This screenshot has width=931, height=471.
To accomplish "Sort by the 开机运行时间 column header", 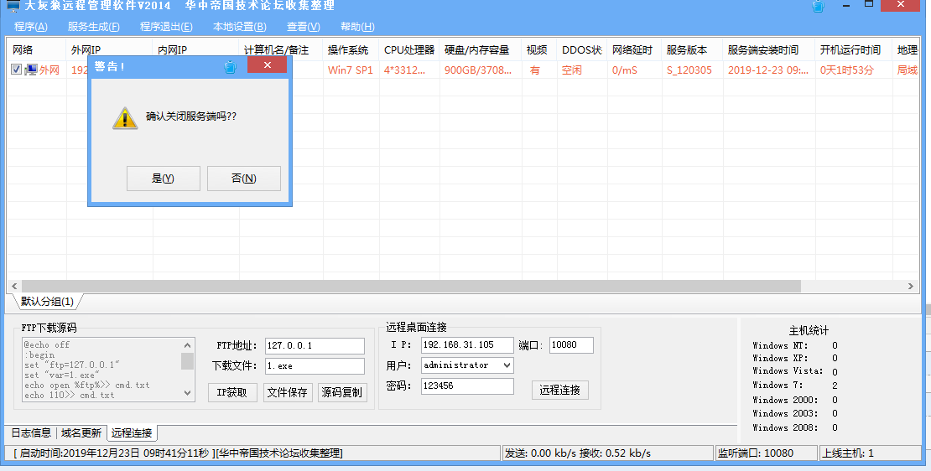I will (x=853, y=49).
